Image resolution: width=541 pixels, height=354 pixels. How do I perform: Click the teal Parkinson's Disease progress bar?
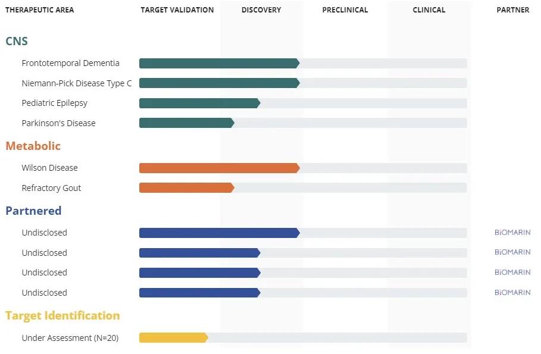(x=186, y=123)
